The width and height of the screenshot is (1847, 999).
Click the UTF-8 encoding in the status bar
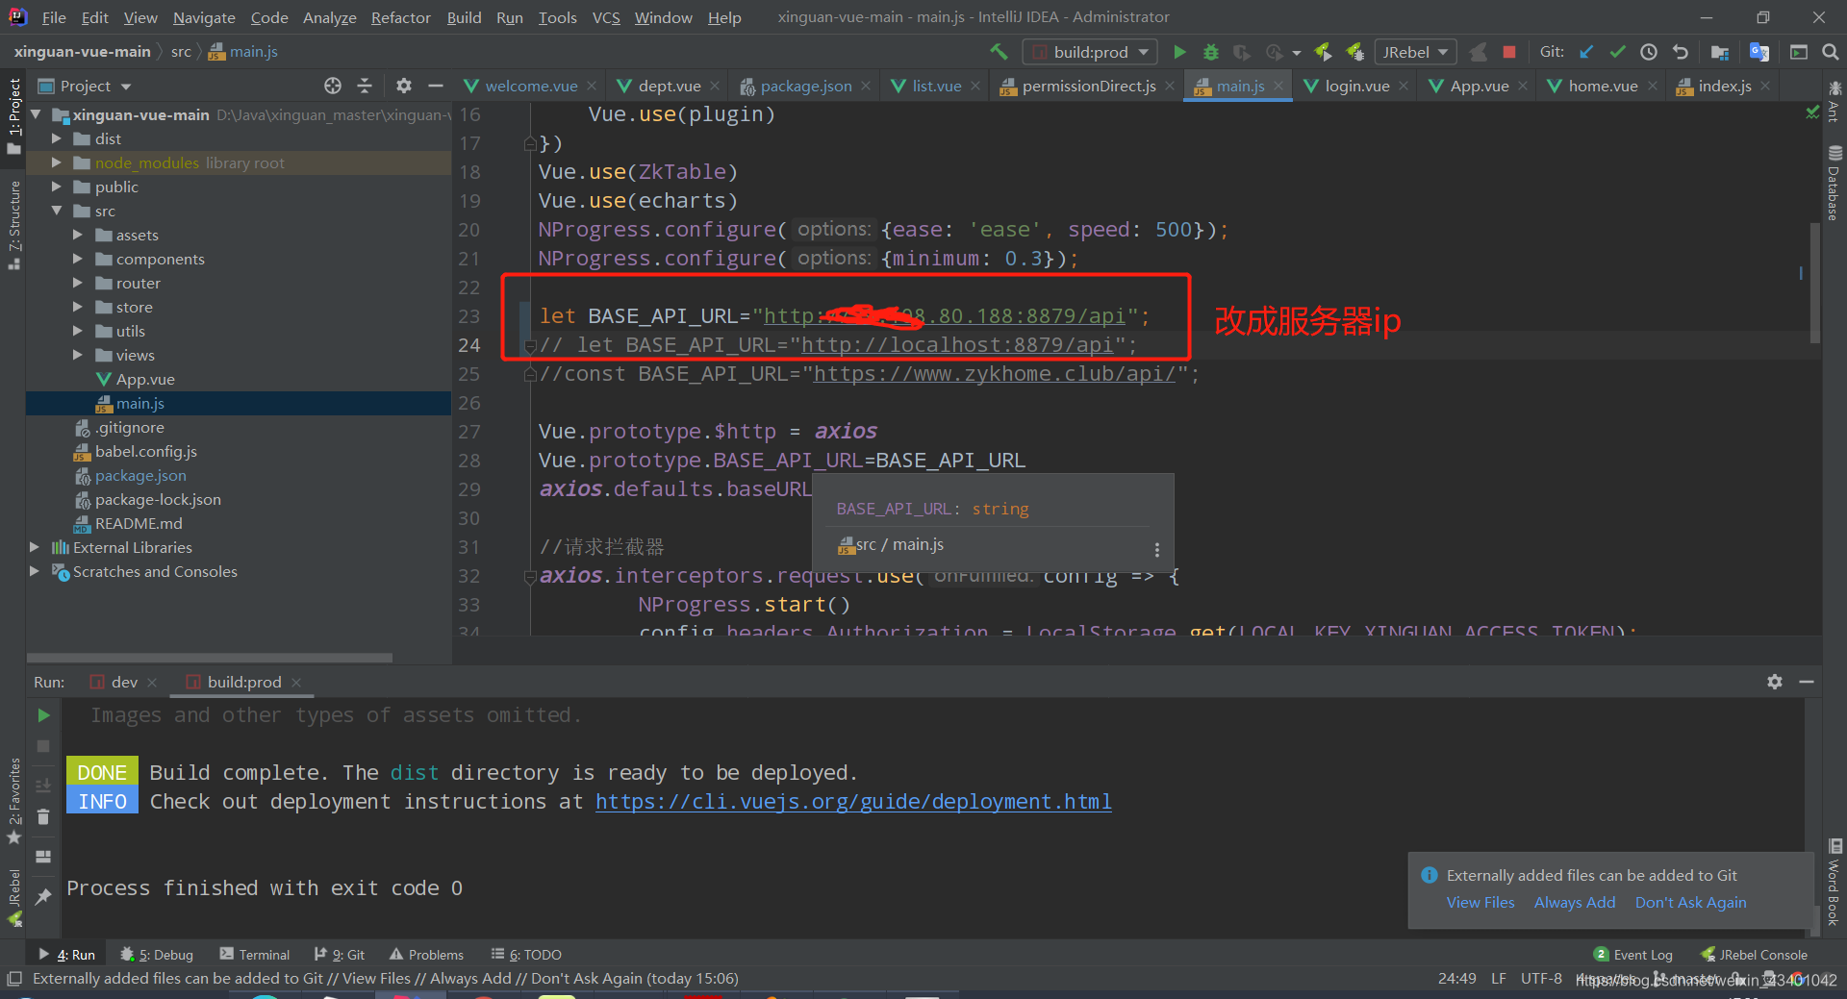(1541, 979)
